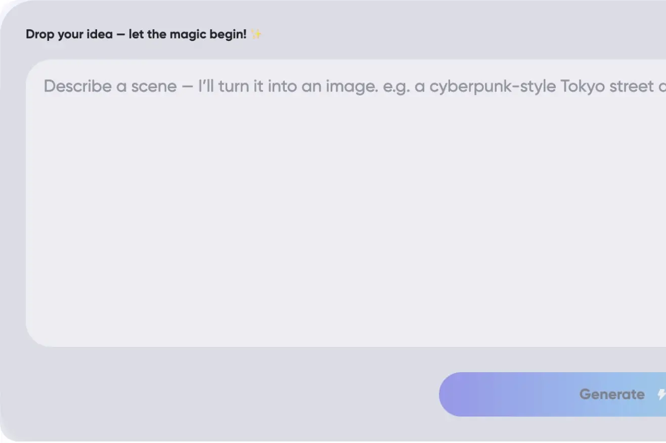Click the sparkle emoji next to the heading
Screen dimensions: 666x443
[x=255, y=34]
